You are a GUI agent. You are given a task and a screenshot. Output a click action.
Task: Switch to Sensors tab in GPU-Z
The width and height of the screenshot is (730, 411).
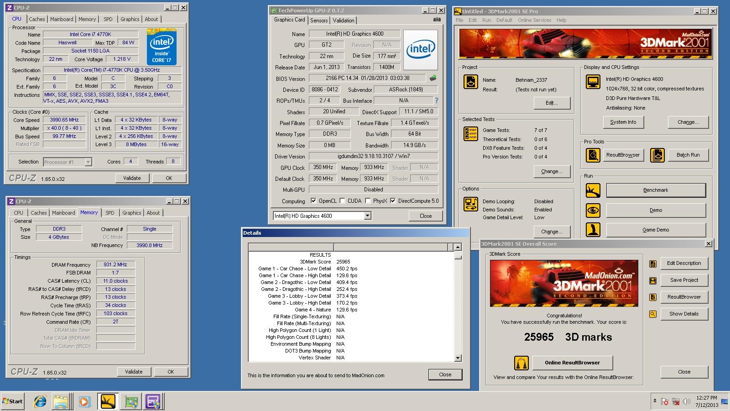coord(319,21)
